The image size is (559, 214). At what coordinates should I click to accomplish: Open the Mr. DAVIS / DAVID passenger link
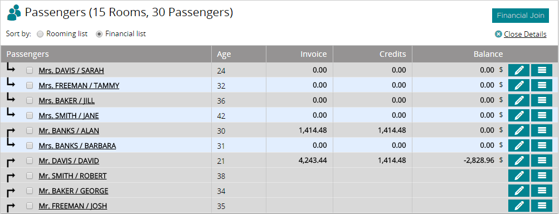pyautogui.click(x=69, y=161)
